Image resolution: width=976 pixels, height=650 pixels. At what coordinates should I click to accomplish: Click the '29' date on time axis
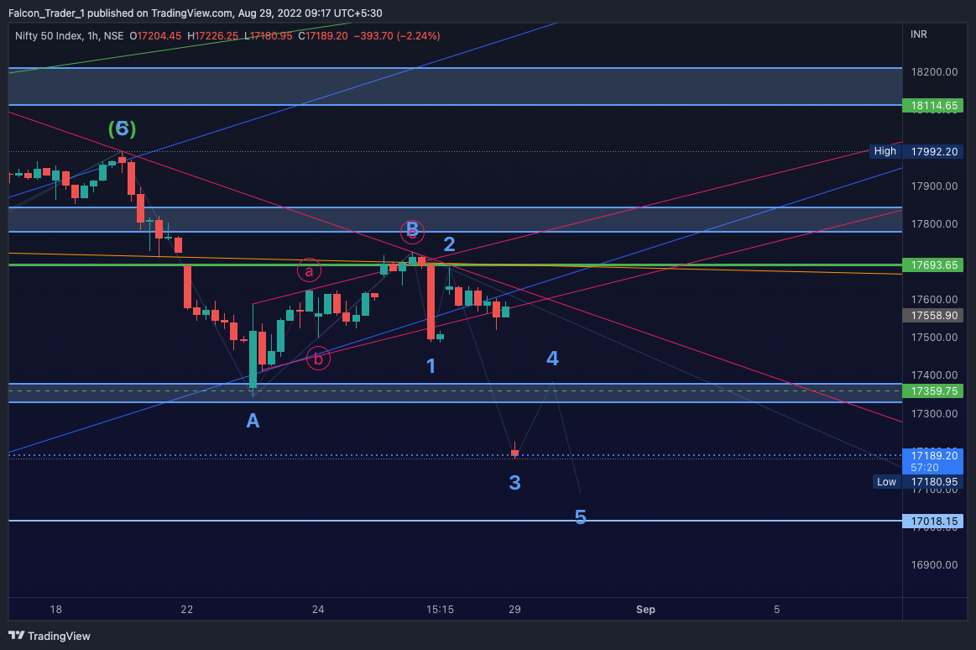(x=514, y=610)
